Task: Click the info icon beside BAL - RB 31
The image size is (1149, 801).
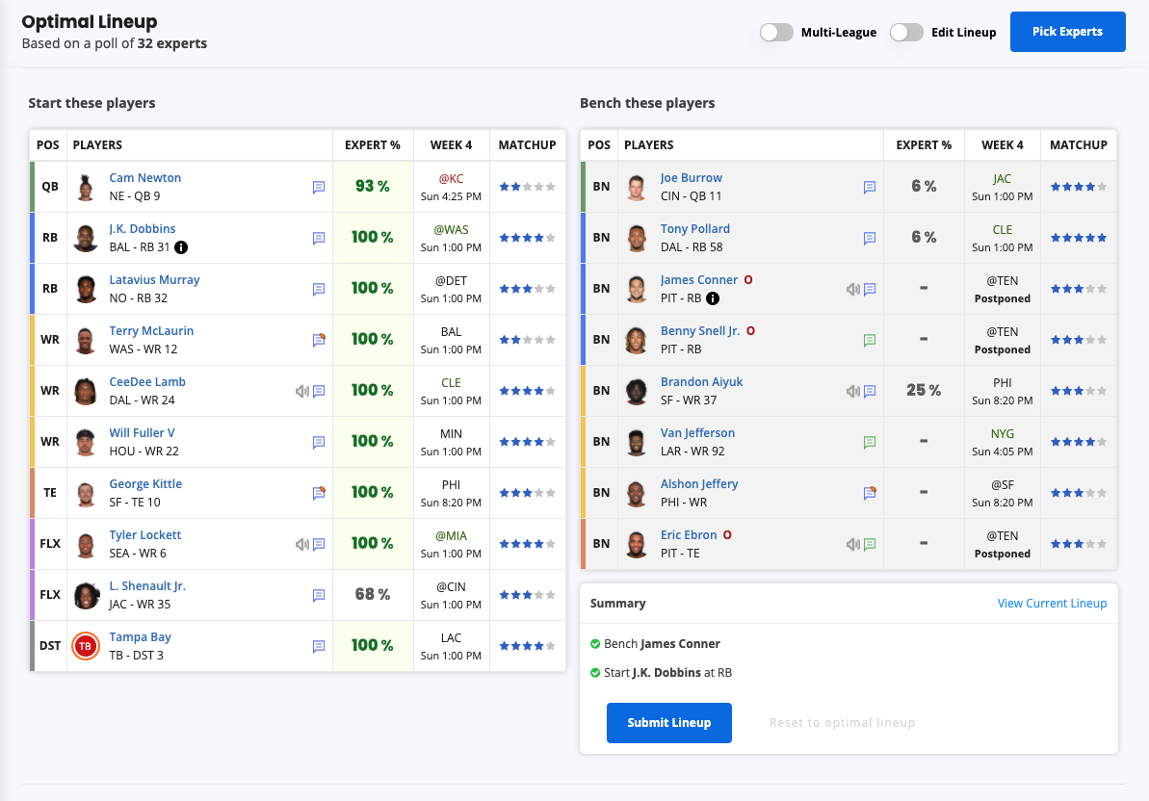Action: click(181, 247)
